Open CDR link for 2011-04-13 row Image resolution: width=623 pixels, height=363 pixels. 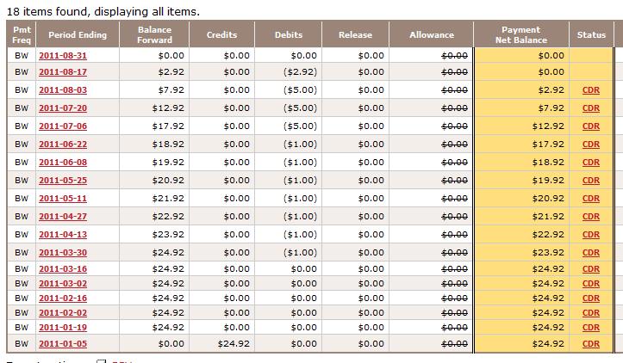590,235
